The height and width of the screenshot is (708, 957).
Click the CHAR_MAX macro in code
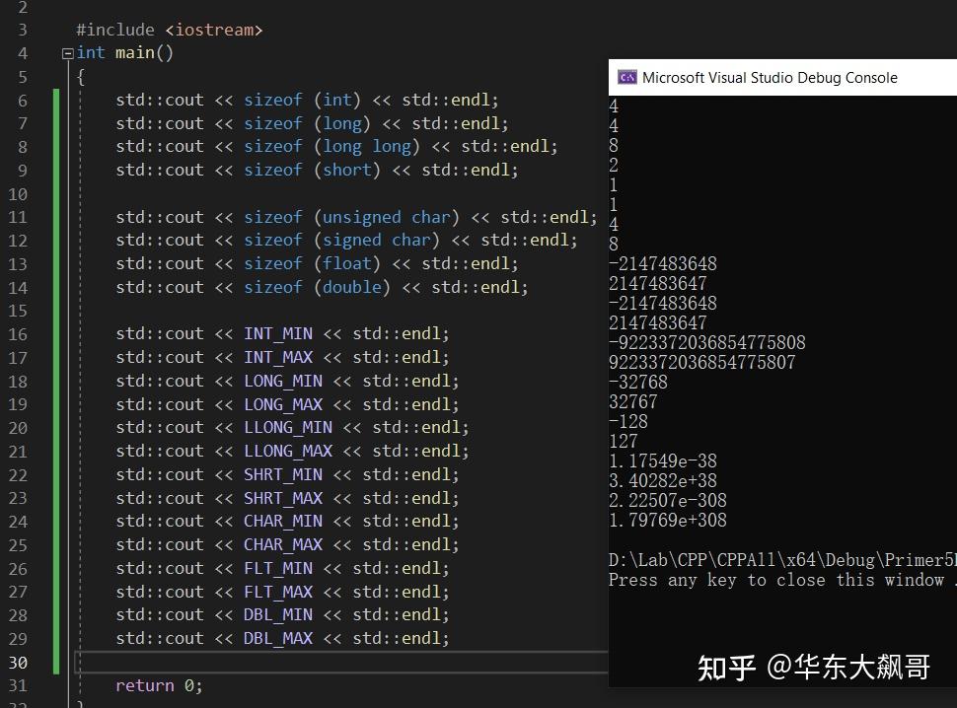point(283,545)
